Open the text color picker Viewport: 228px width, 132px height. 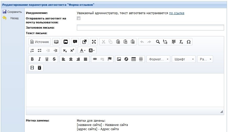83,50
